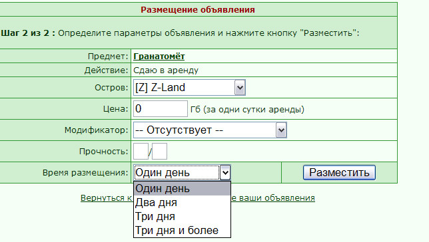The width and height of the screenshot is (429, 242).
Task: Select 'Два дня' from the open list
Action: point(183,202)
